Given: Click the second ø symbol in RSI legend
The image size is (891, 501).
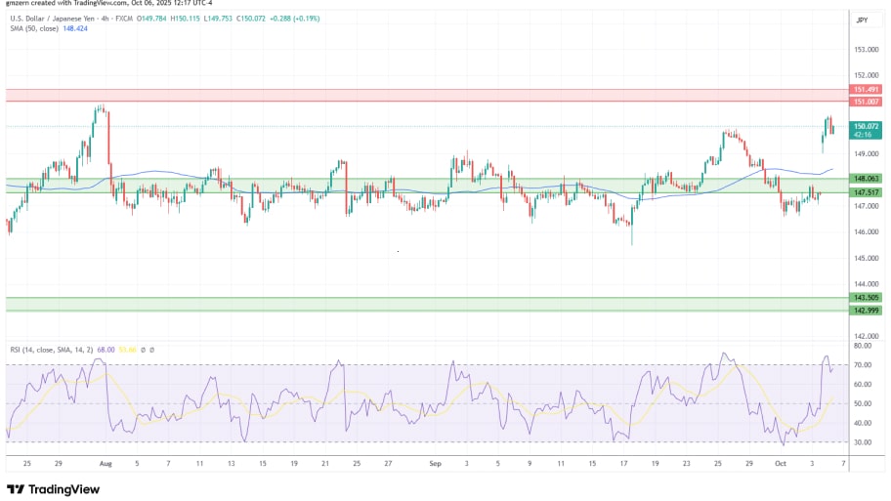Looking at the screenshot, I should (151, 350).
